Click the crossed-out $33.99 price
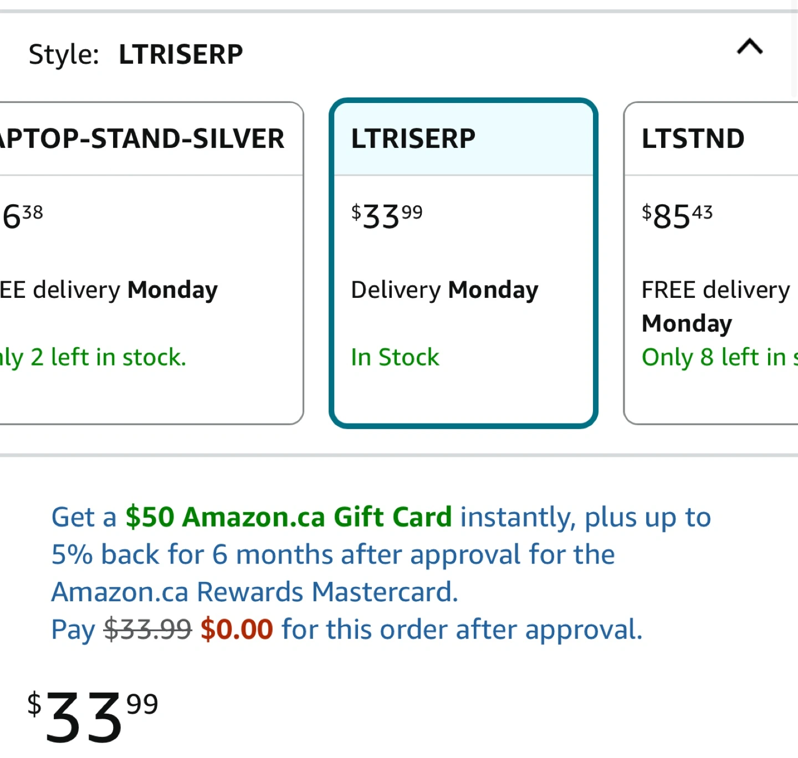798x758 pixels. point(147,630)
